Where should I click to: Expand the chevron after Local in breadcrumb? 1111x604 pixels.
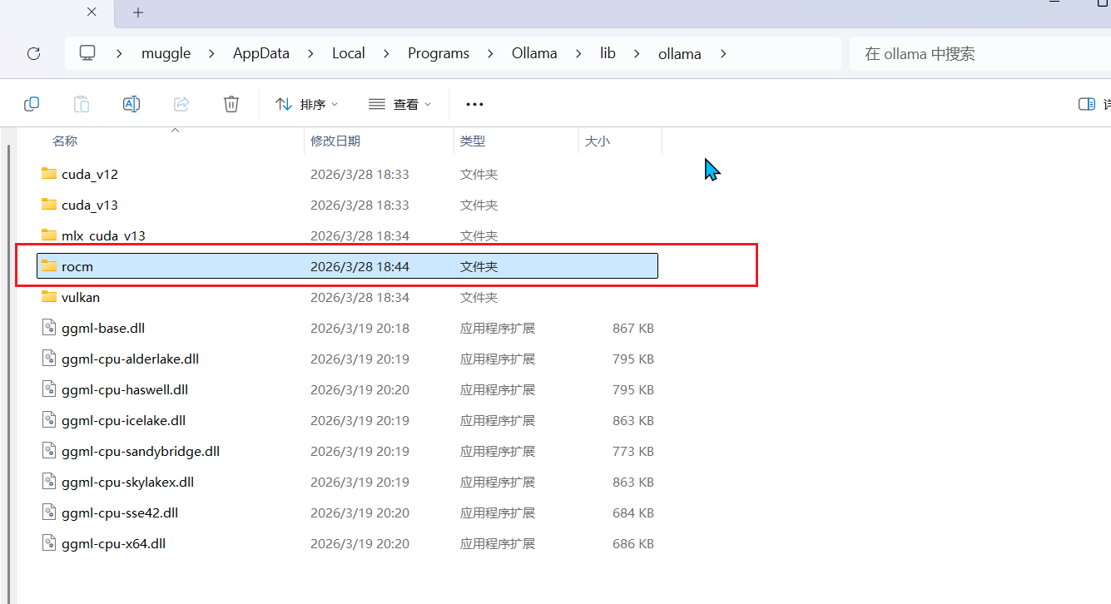[x=386, y=53]
